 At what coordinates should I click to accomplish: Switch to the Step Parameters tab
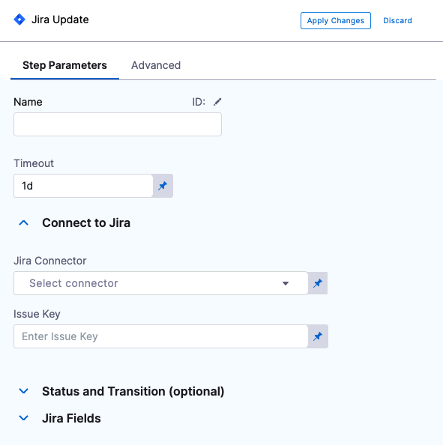(x=64, y=65)
